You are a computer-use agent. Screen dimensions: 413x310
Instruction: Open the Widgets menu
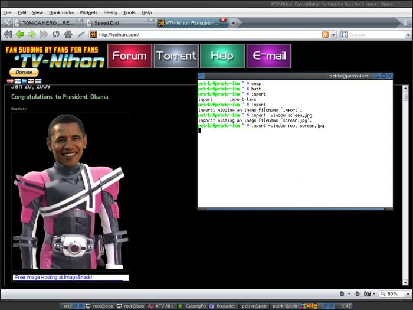pos(88,12)
